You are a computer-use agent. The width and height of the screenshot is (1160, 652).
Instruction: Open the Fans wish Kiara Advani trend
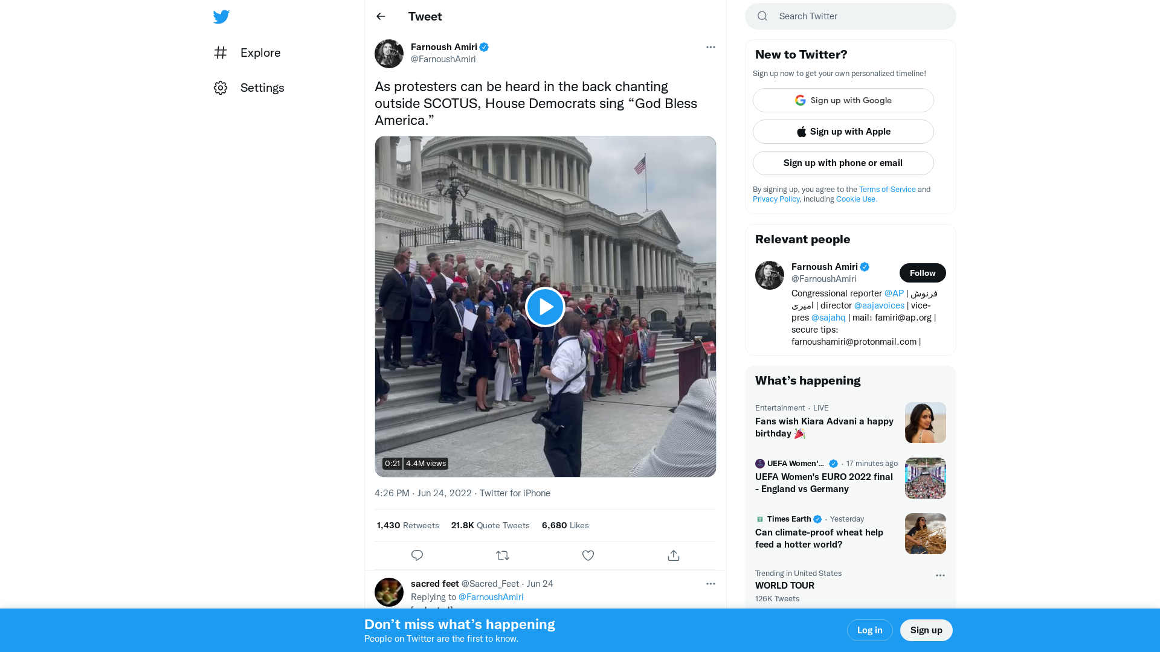point(824,427)
